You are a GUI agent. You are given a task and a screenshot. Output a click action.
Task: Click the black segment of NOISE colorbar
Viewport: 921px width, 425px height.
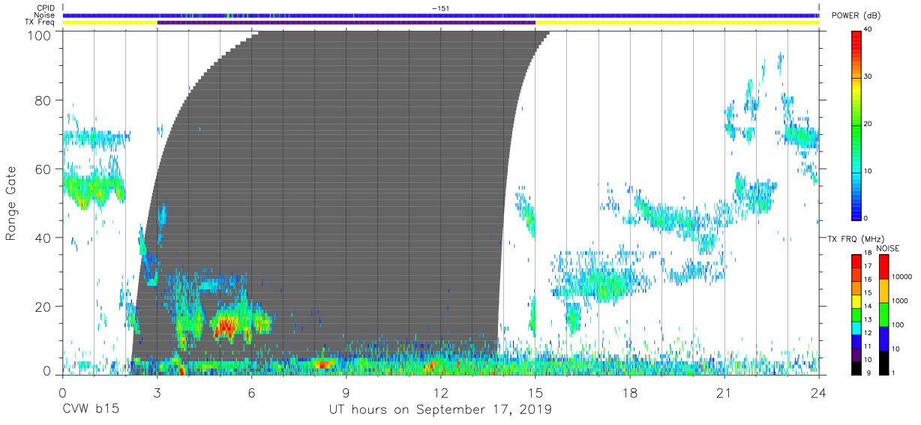pyautogui.click(x=883, y=363)
